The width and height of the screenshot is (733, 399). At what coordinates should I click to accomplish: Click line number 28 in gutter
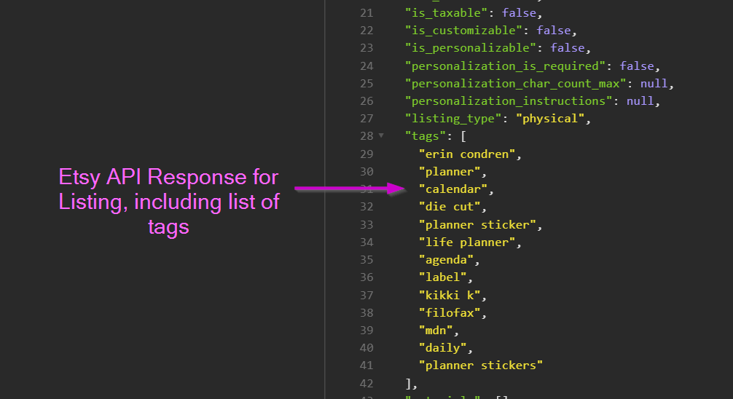tap(366, 136)
